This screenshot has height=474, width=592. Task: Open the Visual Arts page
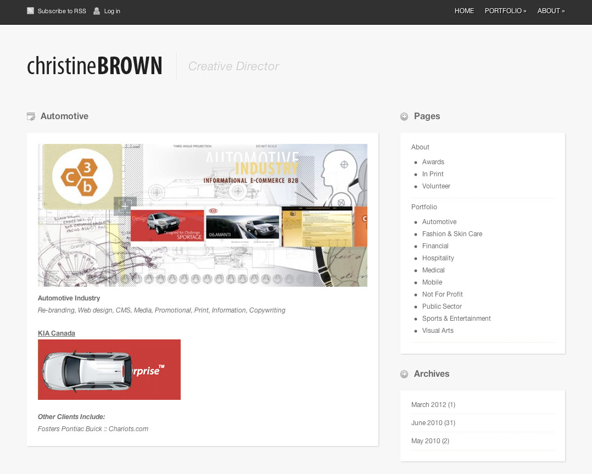point(438,331)
